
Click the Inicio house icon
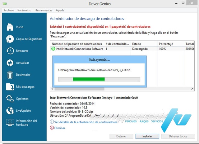[x=10, y=27]
